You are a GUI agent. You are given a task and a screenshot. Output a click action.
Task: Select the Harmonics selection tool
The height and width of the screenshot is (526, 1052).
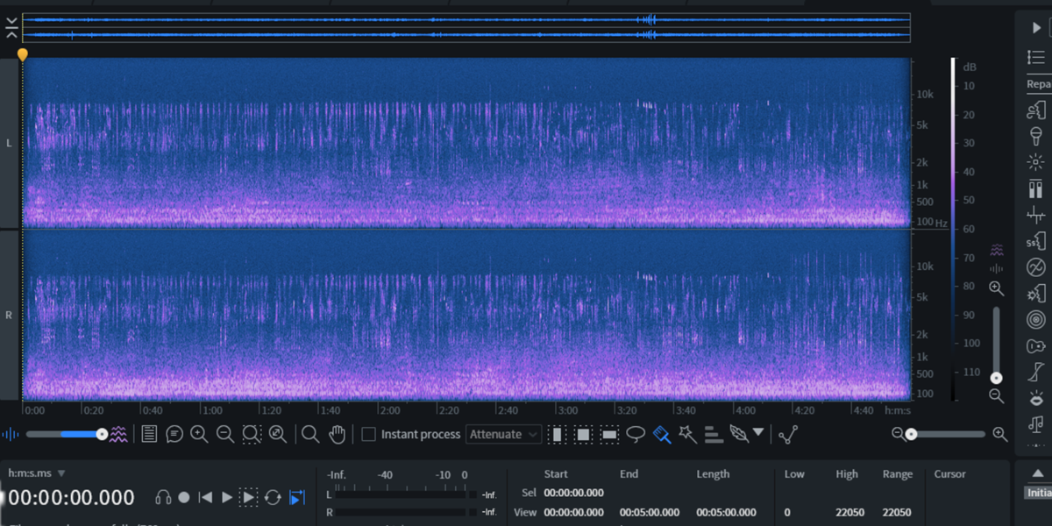714,434
